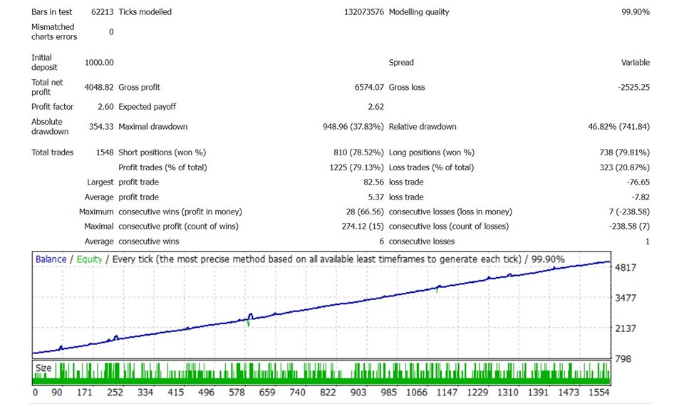
Task: Select the Maximal consecutive loss value -238.58 (7)
Action: (x=629, y=227)
